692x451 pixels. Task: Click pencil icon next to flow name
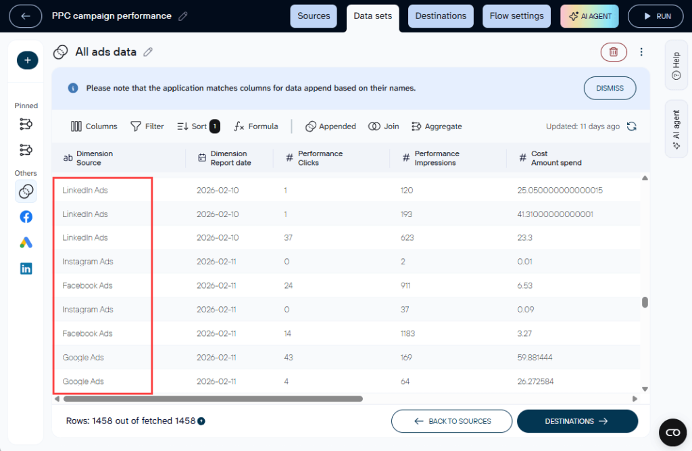tap(183, 16)
